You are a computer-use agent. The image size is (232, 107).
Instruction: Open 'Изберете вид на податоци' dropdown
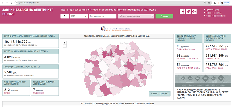(x=136, y=16)
